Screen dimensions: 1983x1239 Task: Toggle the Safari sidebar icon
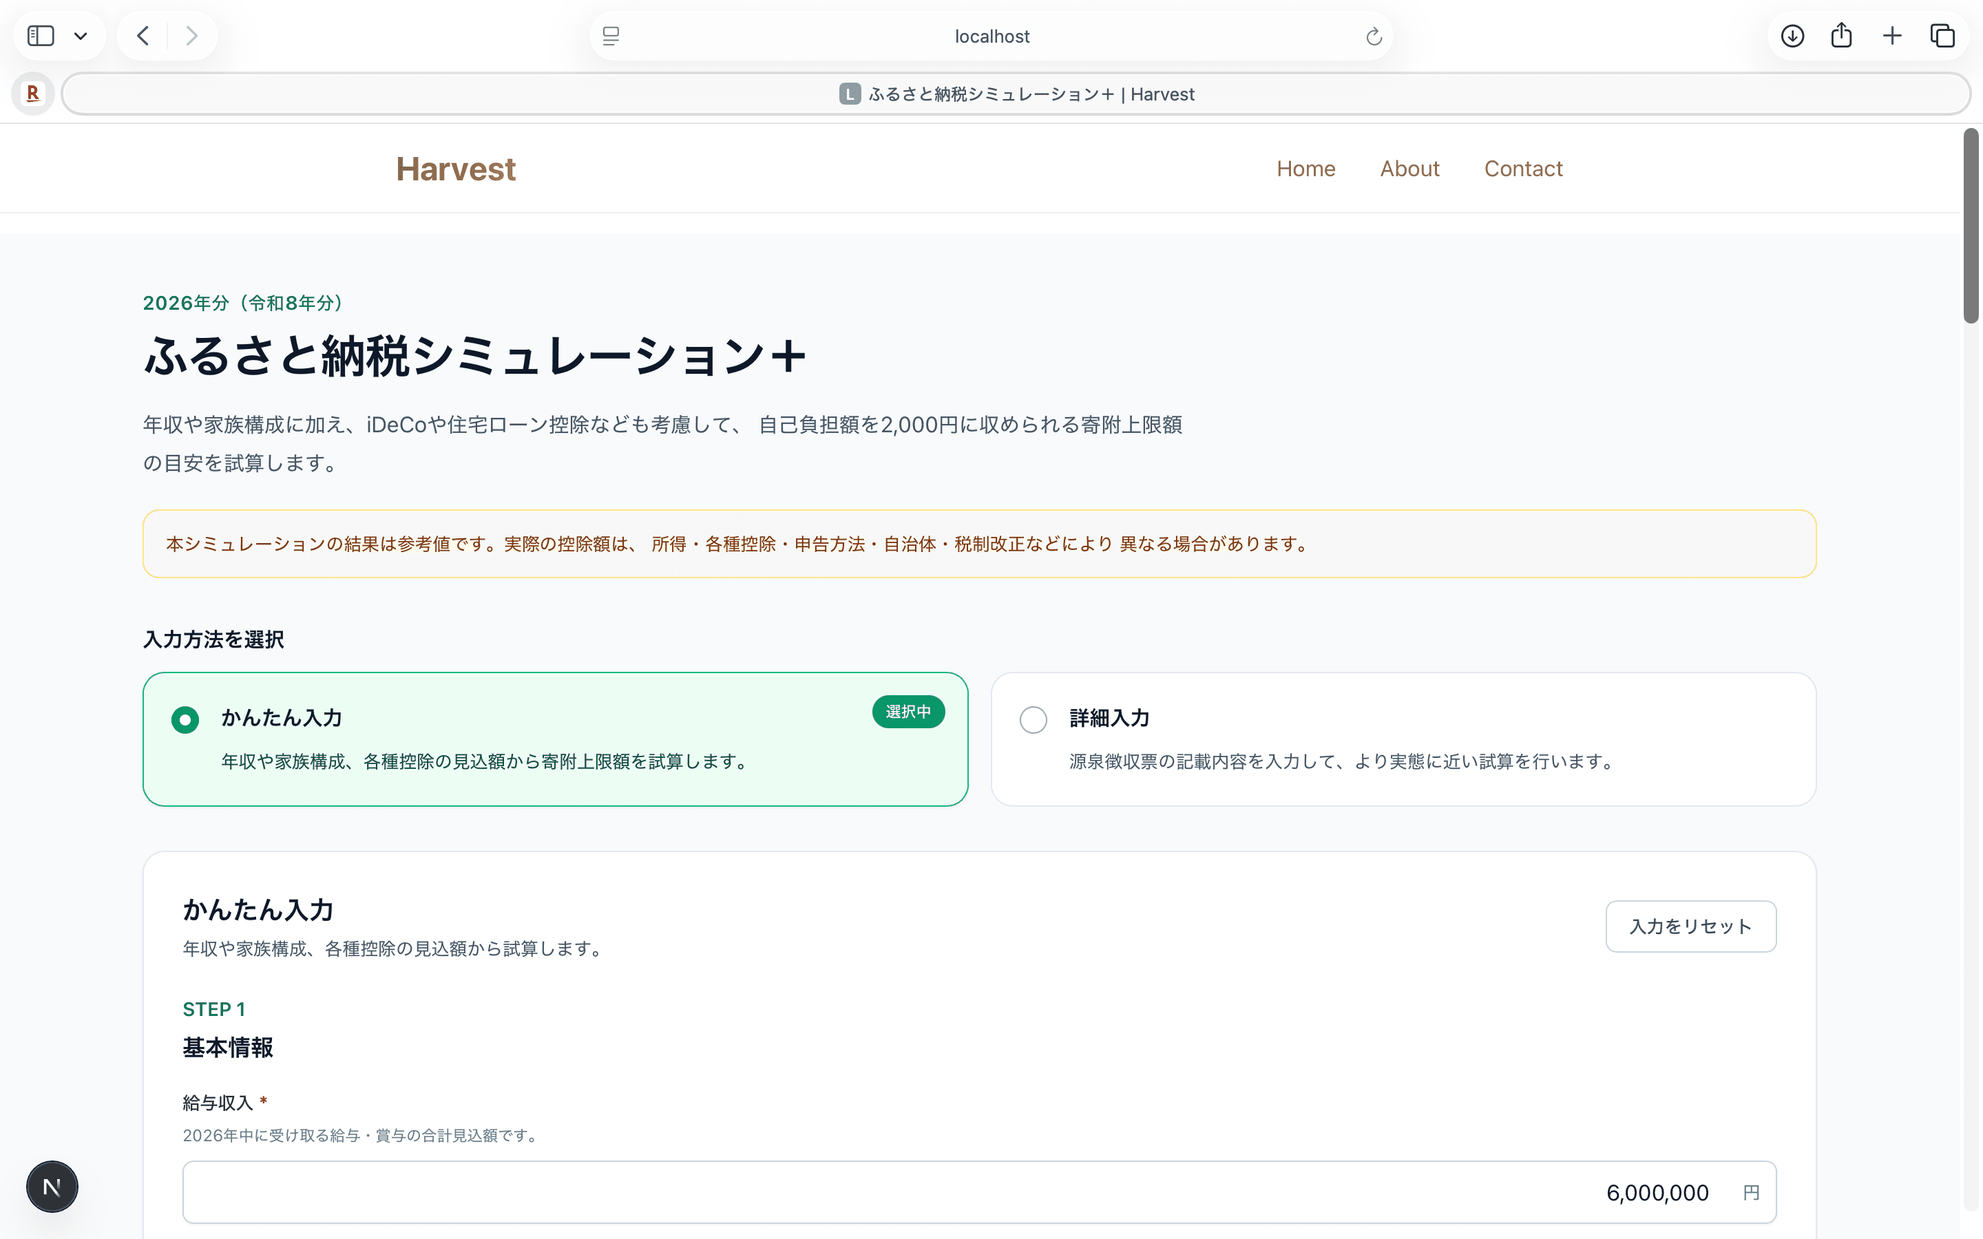click(41, 36)
